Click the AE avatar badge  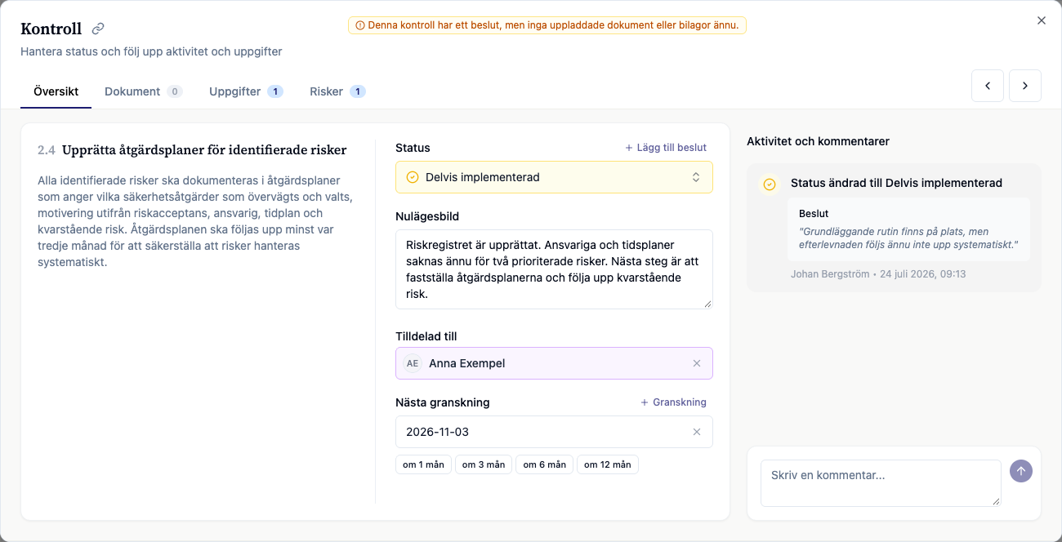tap(413, 363)
